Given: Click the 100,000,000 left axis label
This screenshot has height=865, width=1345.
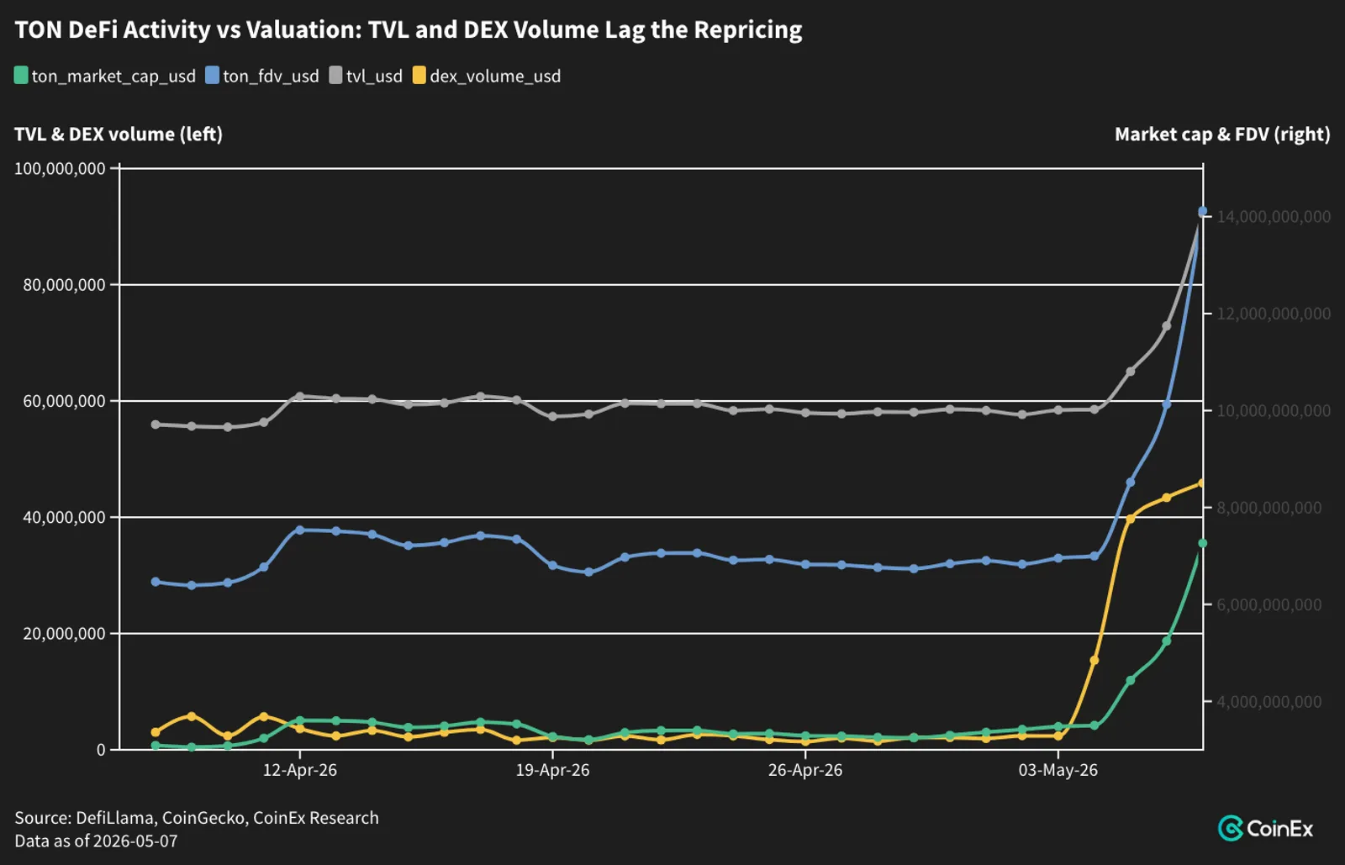Looking at the screenshot, I should [60, 169].
